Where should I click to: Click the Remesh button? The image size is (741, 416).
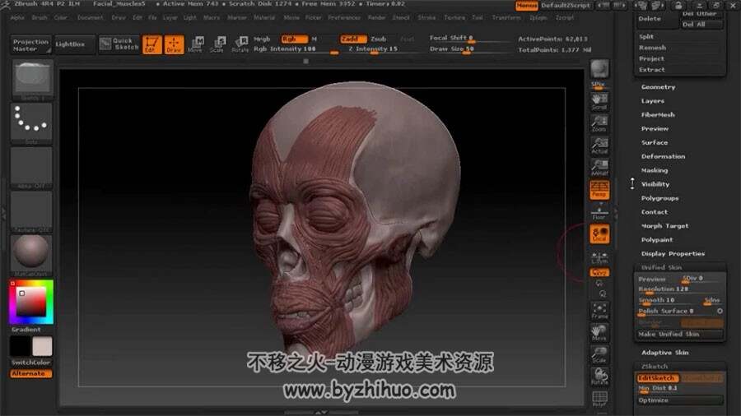point(652,48)
